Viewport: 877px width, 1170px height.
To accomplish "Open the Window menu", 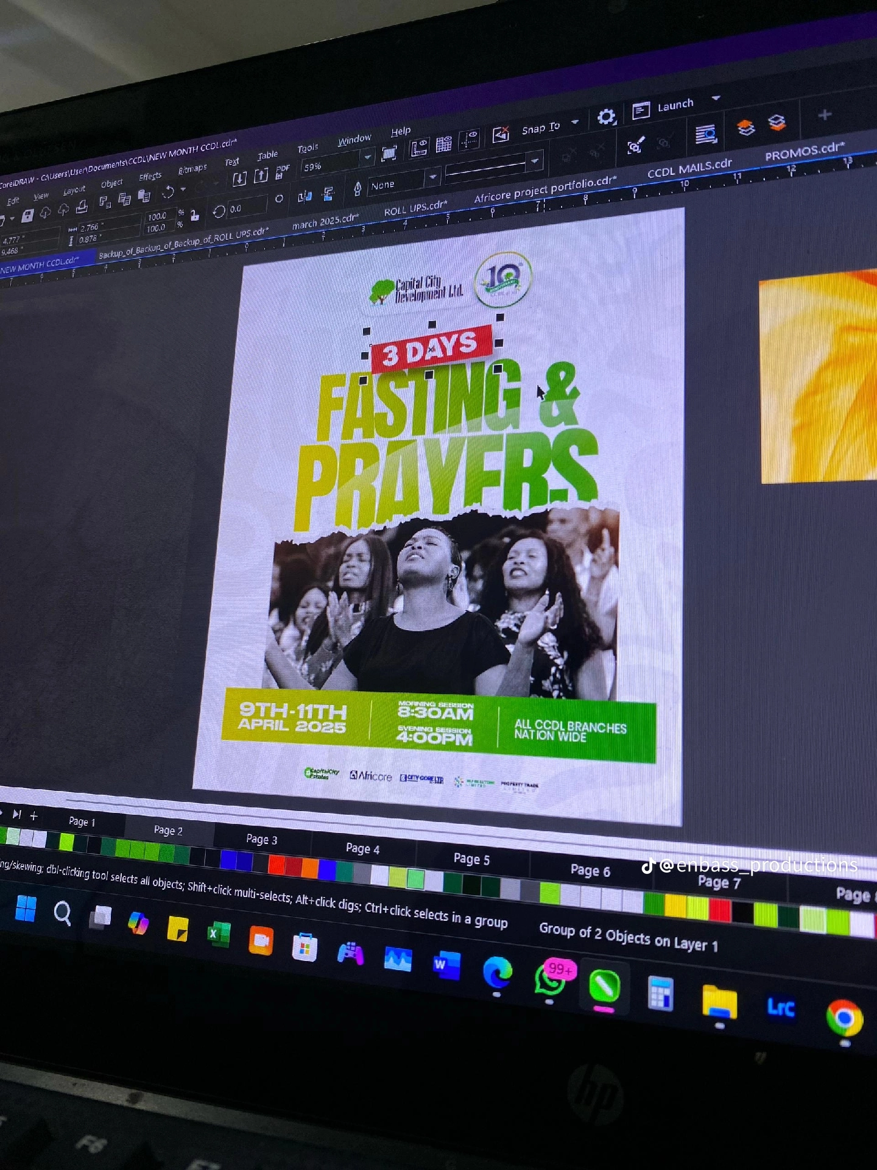I will tap(354, 140).
